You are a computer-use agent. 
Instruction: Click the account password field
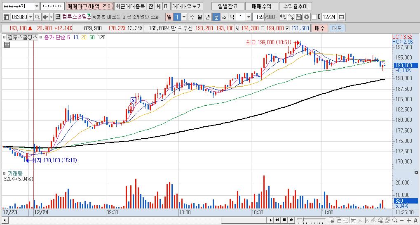(53, 6)
